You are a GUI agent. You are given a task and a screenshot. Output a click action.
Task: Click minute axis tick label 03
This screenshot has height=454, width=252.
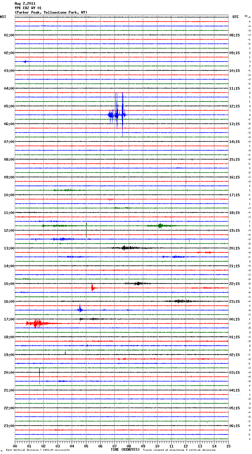(58, 446)
